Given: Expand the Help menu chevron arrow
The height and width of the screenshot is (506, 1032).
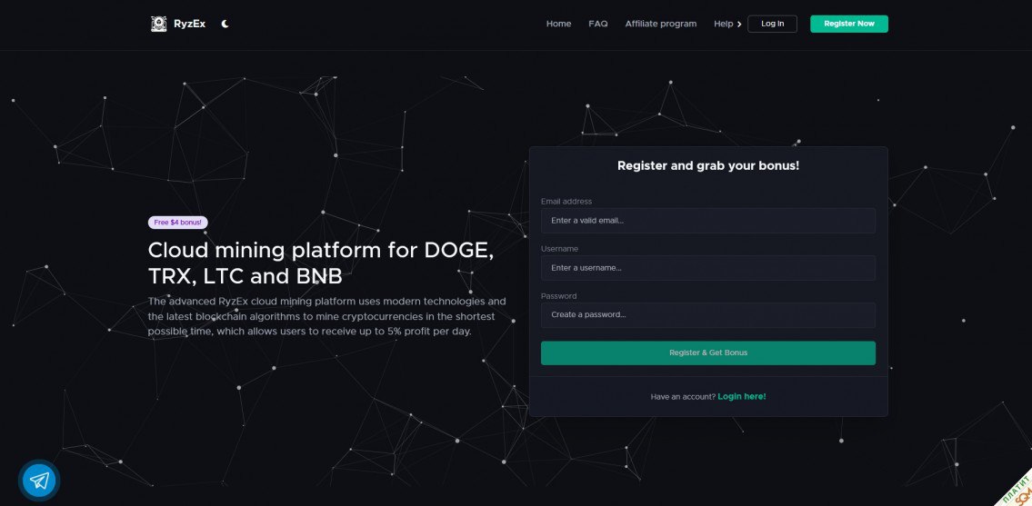Looking at the screenshot, I should [739, 25].
